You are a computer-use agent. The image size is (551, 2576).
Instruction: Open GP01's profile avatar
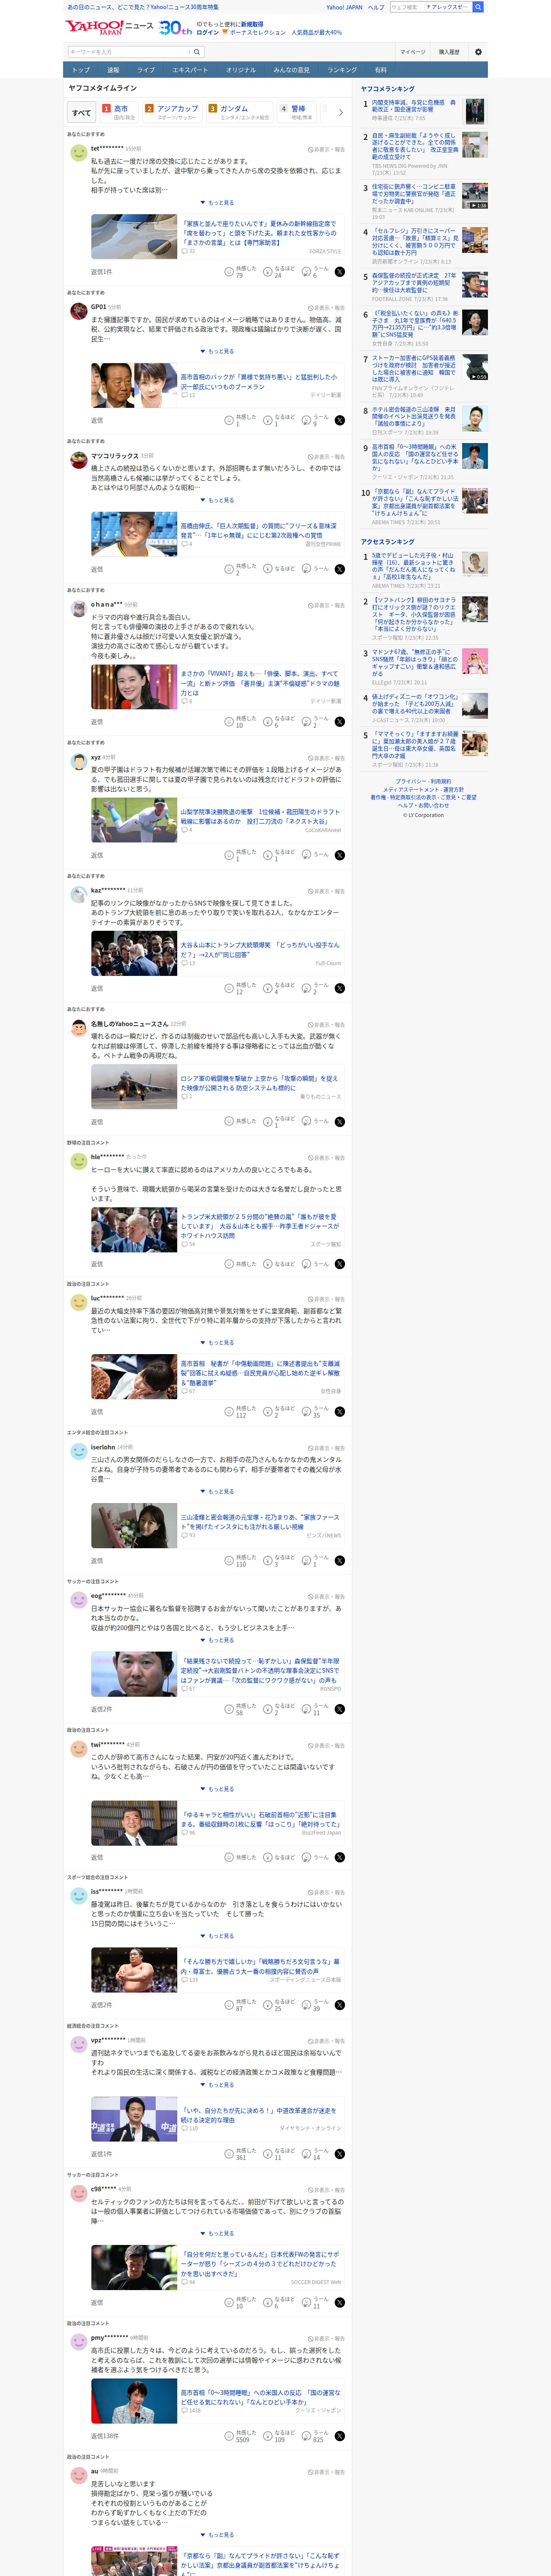pos(78,311)
